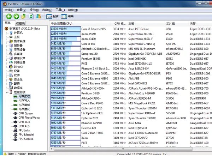
Task: Select CPU Queen benchmark
Action: point(25,114)
